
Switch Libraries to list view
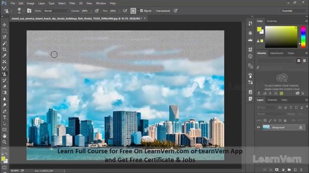coord(305,61)
